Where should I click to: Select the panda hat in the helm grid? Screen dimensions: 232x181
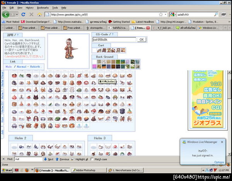(101, 90)
